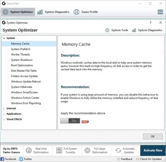Click the Twitter icon
This screenshot has height=162, width=166.
(21, 159)
